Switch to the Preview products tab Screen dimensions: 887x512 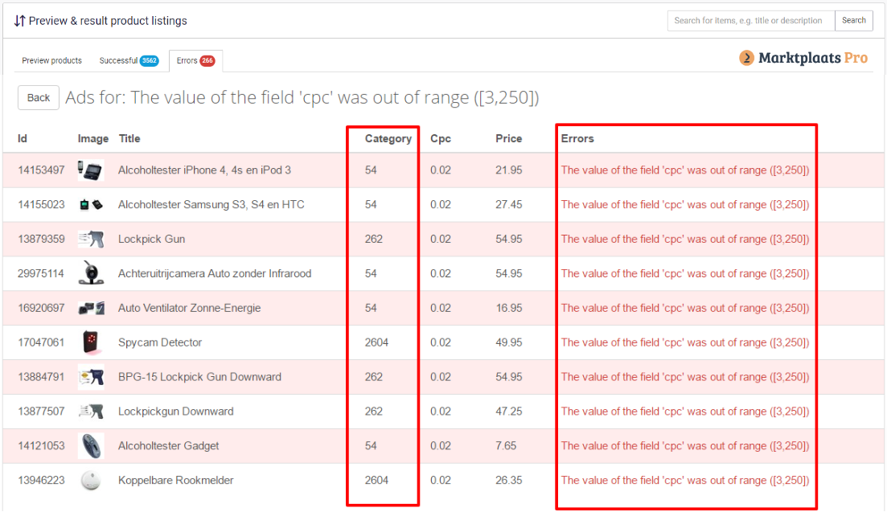[x=51, y=61]
